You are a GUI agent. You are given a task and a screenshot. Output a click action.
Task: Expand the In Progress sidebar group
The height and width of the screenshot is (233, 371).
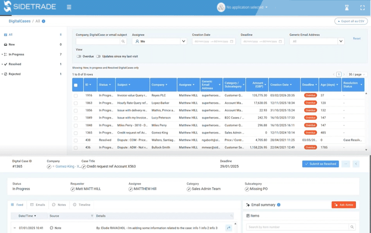tap(2, 54)
